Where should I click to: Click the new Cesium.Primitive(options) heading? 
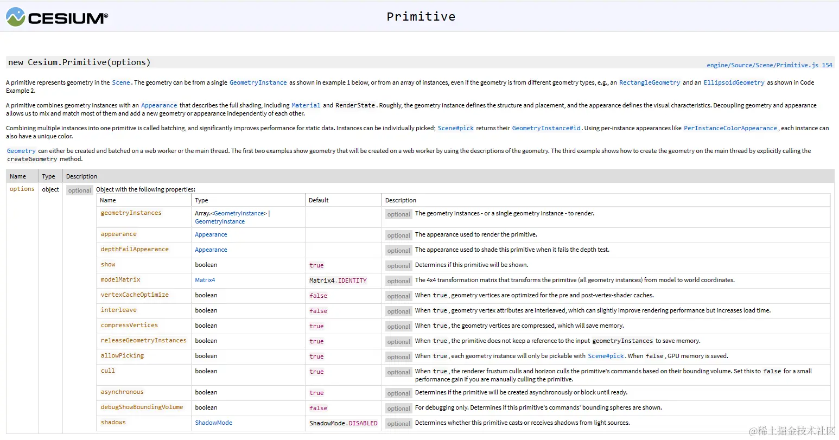pyautogui.click(x=79, y=62)
